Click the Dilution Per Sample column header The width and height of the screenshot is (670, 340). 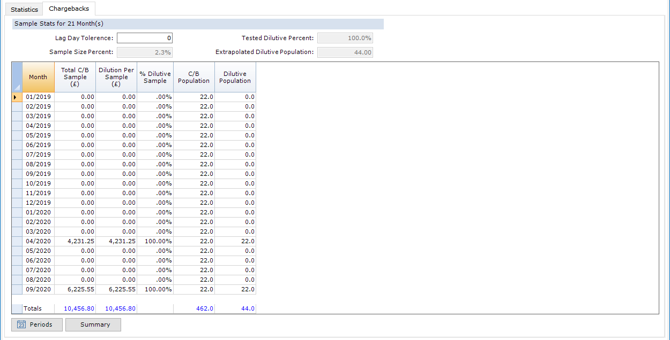click(116, 77)
